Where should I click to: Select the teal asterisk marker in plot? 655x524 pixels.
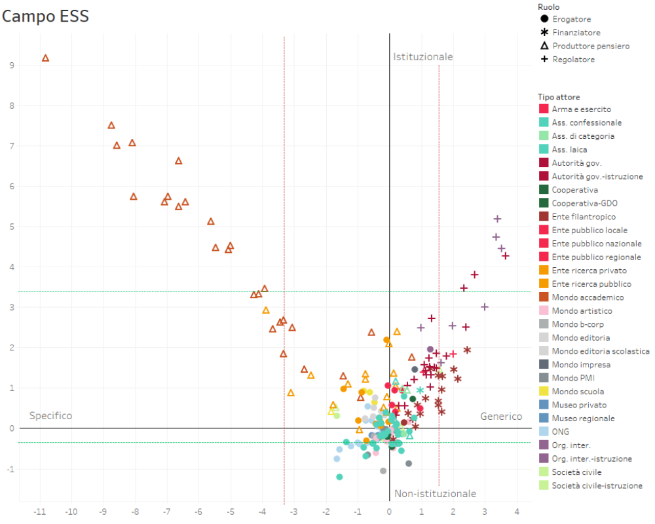(420, 390)
